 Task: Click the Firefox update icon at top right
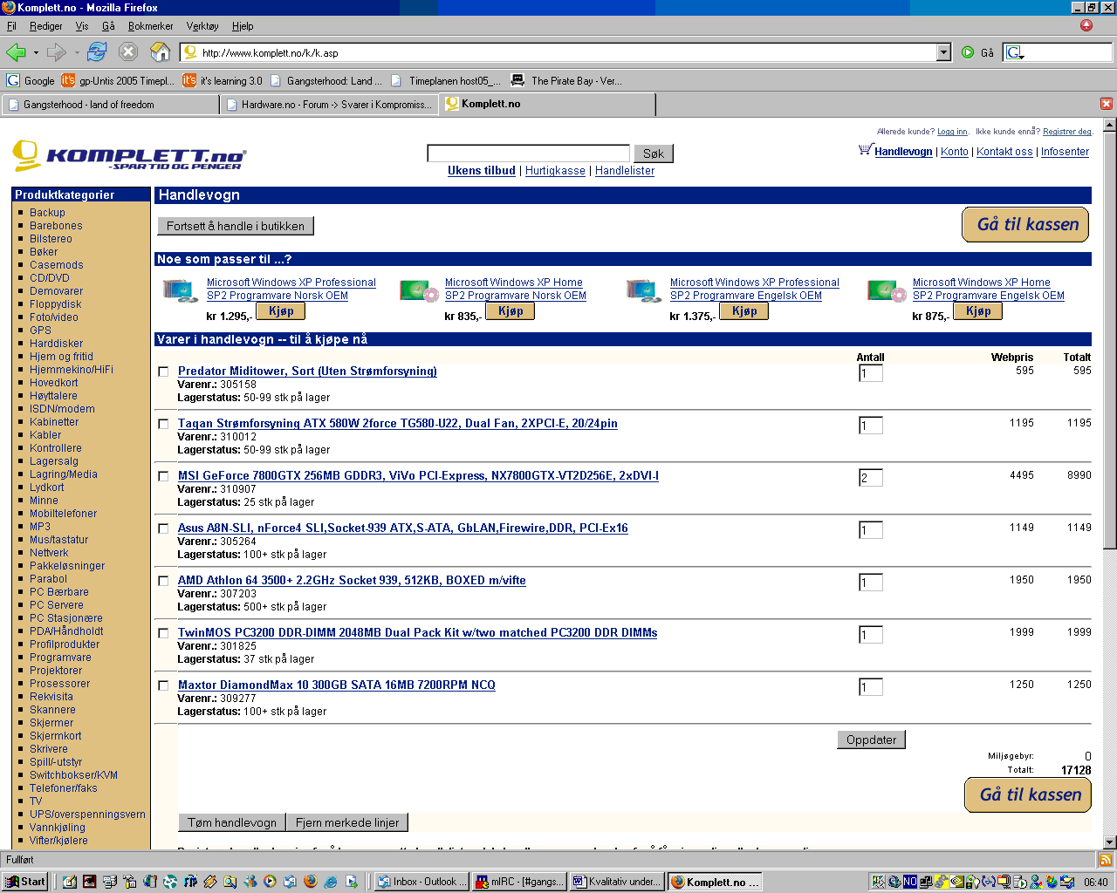pyautogui.click(x=1086, y=25)
